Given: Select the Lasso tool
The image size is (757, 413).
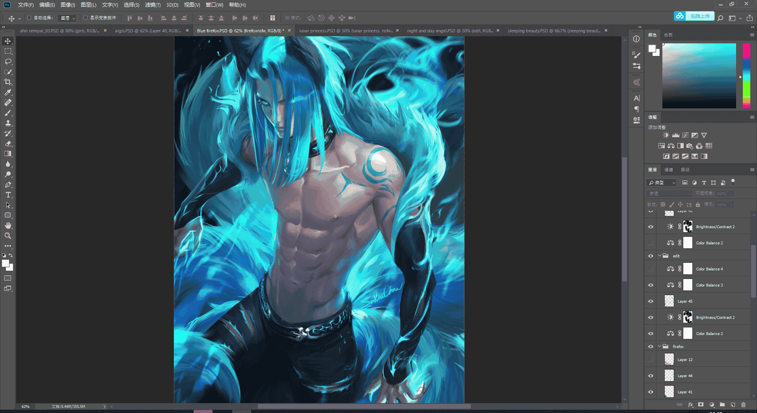Looking at the screenshot, I should pyautogui.click(x=8, y=61).
